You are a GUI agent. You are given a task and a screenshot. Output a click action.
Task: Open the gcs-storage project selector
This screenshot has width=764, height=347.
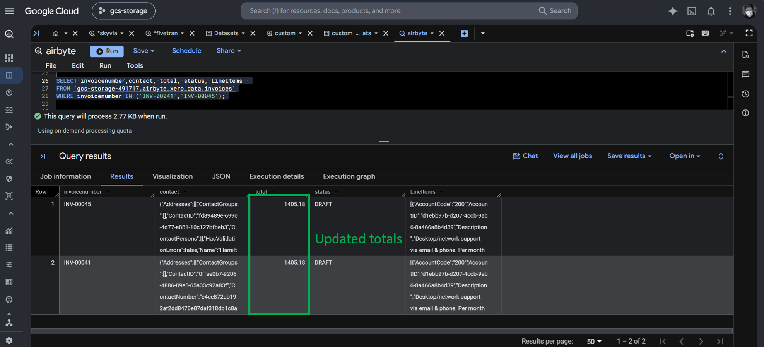[123, 11]
